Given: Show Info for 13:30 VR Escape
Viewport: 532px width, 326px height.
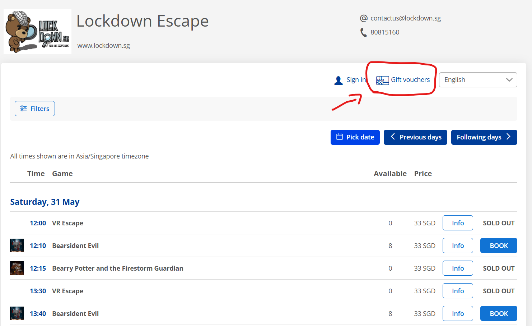Looking at the screenshot, I should click(458, 291).
